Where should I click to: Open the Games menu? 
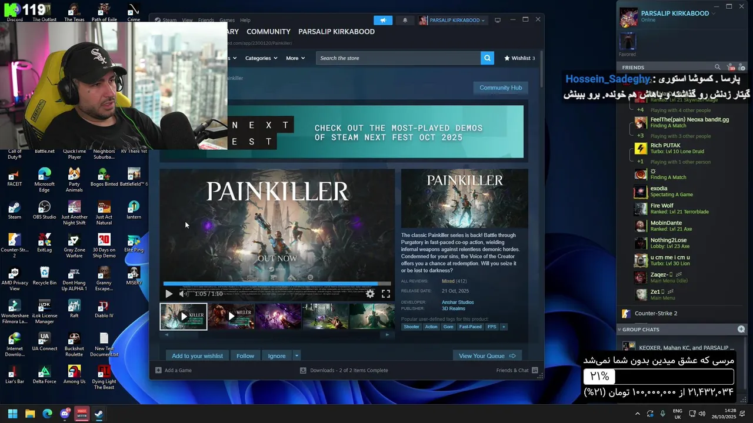[x=227, y=20]
